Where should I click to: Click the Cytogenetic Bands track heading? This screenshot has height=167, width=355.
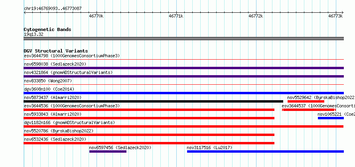pos(47,29)
